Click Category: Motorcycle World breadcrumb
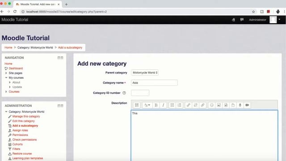Viewport: 286px width, 161px height. click(35, 47)
